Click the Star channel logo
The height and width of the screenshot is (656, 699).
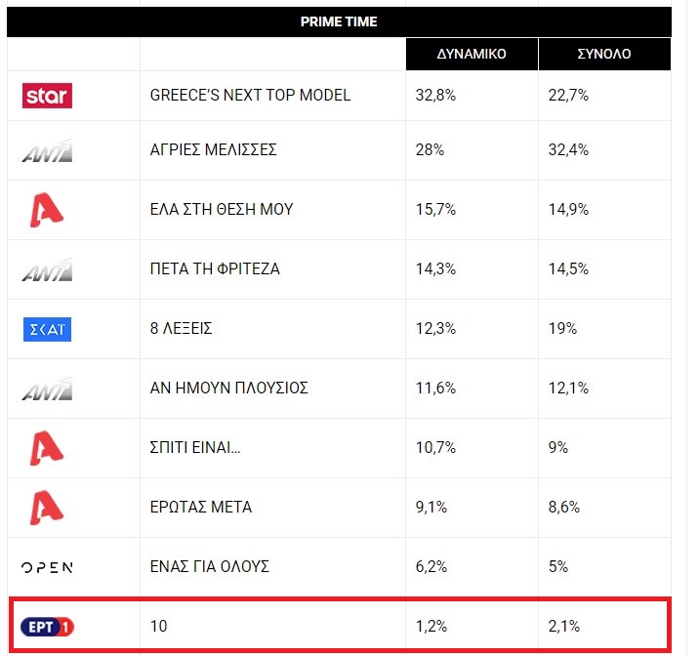tap(47, 96)
